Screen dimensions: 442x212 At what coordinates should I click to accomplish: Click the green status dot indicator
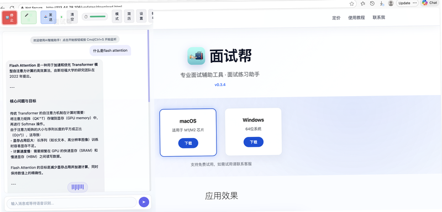click(61, 17)
